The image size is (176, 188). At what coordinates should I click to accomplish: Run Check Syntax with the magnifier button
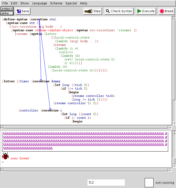[x=119, y=11]
